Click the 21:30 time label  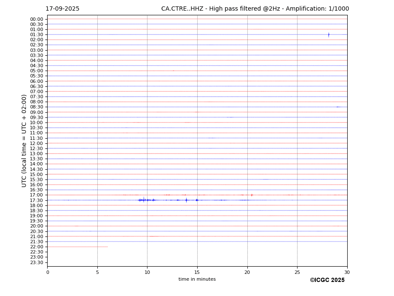pos(37,242)
